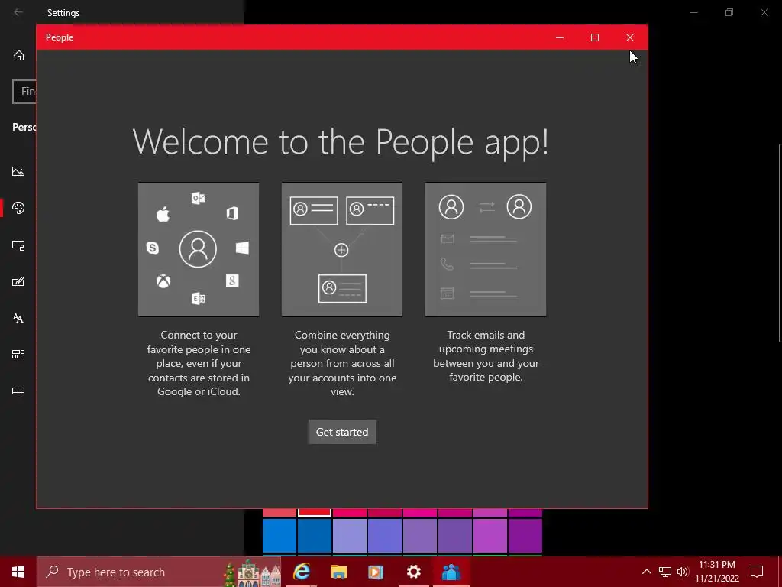Open the volume speaker icon in tray
Screen dimensions: 782x587
pyautogui.click(x=683, y=572)
